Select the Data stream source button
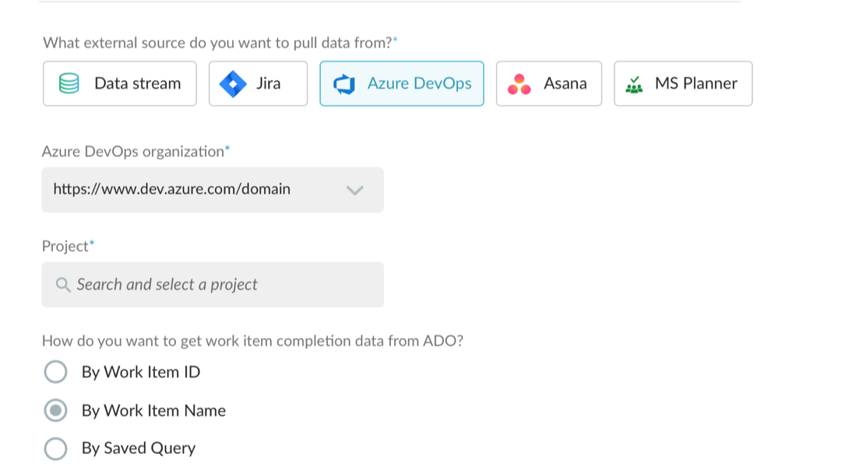The height and width of the screenshot is (475, 841). (120, 83)
